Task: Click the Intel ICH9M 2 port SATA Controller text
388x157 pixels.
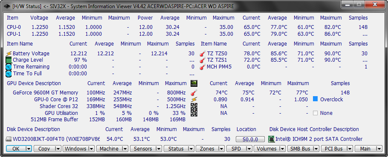Action: pyautogui.click(x=319, y=139)
